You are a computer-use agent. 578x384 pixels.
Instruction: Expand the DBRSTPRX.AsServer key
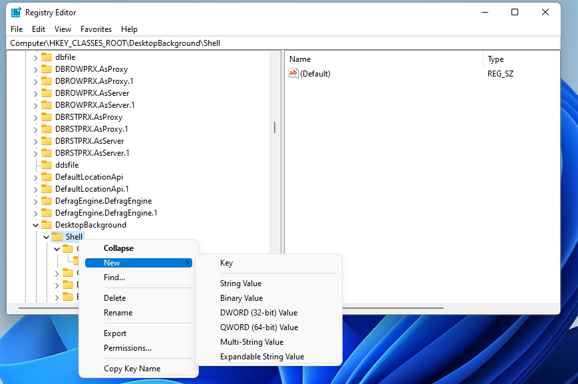click(35, 140)
